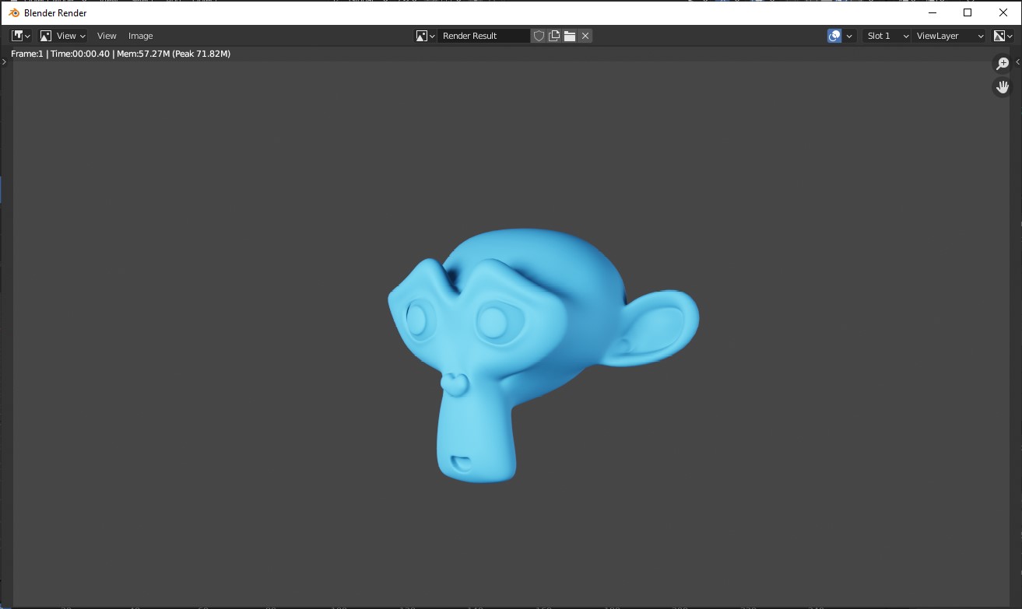Maximize the Blender Render window

(968, 12)
